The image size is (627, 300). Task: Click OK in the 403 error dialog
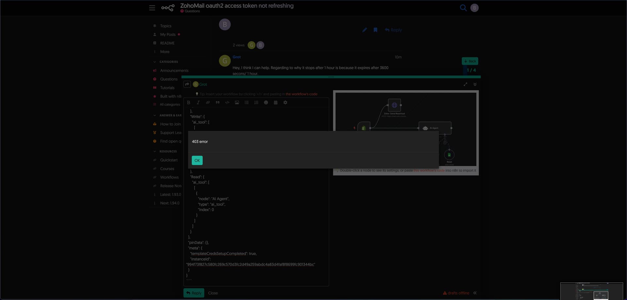click(197, 160)
